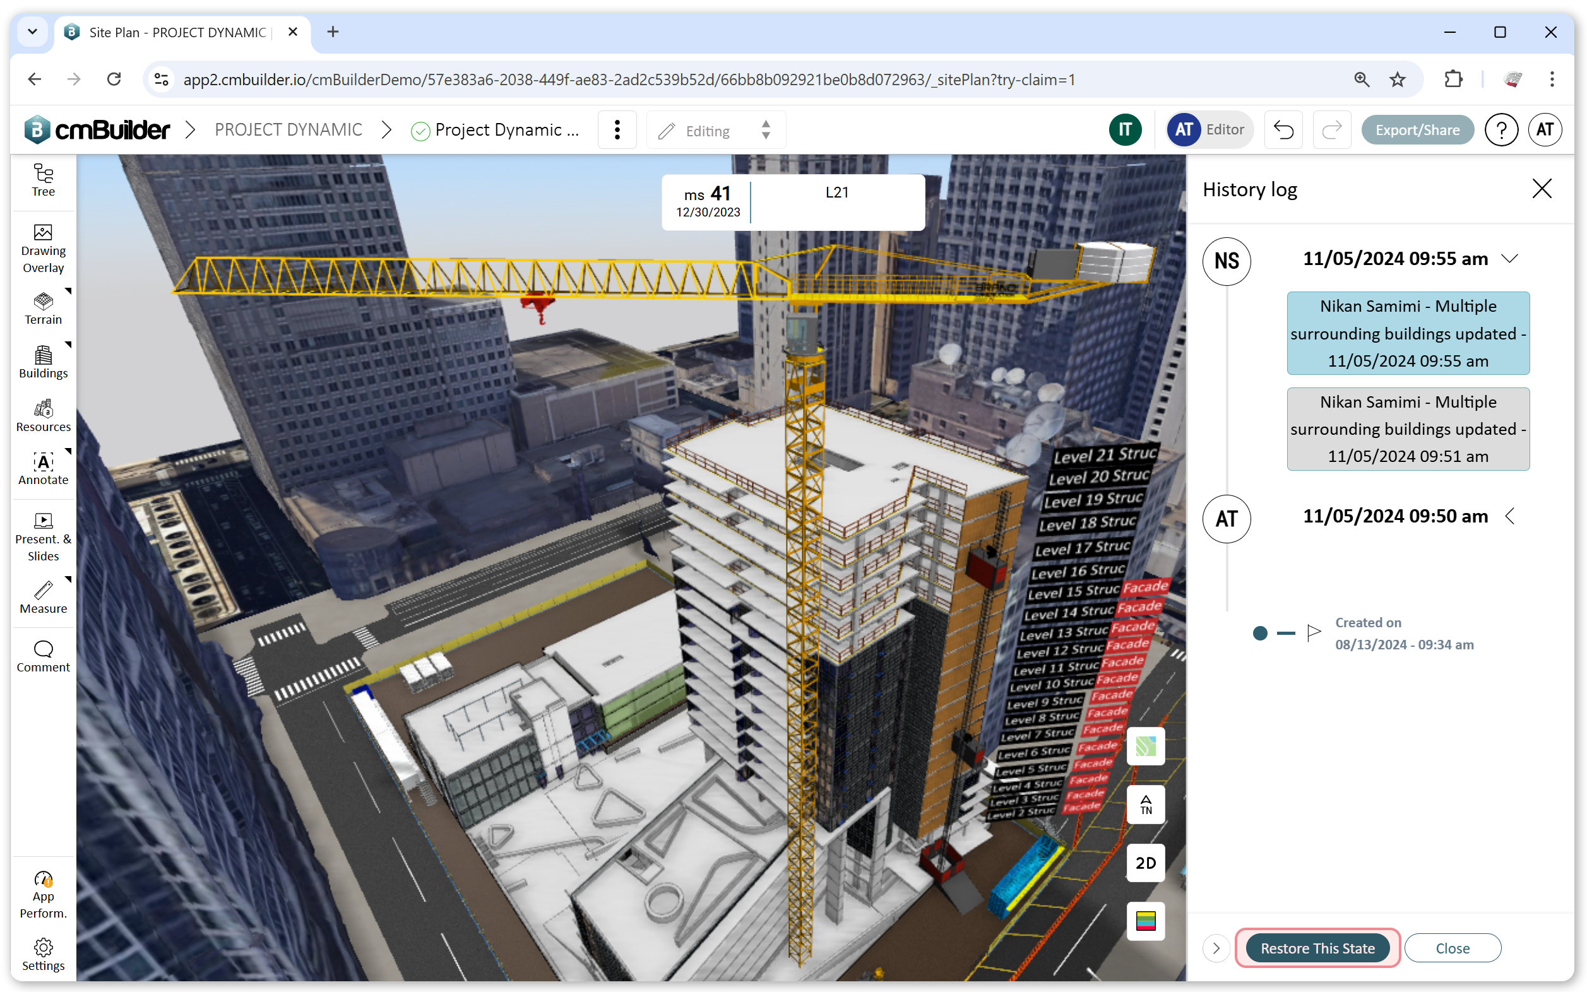The height and width of the screenshot is (992, 1587).
Task: Open the Drawing Overlay tool
Action: tap(44, 249)
